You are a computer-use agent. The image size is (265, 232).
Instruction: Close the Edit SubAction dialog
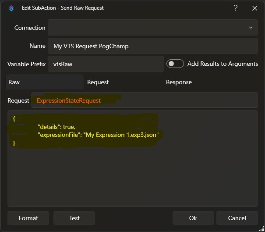[254, 8]
